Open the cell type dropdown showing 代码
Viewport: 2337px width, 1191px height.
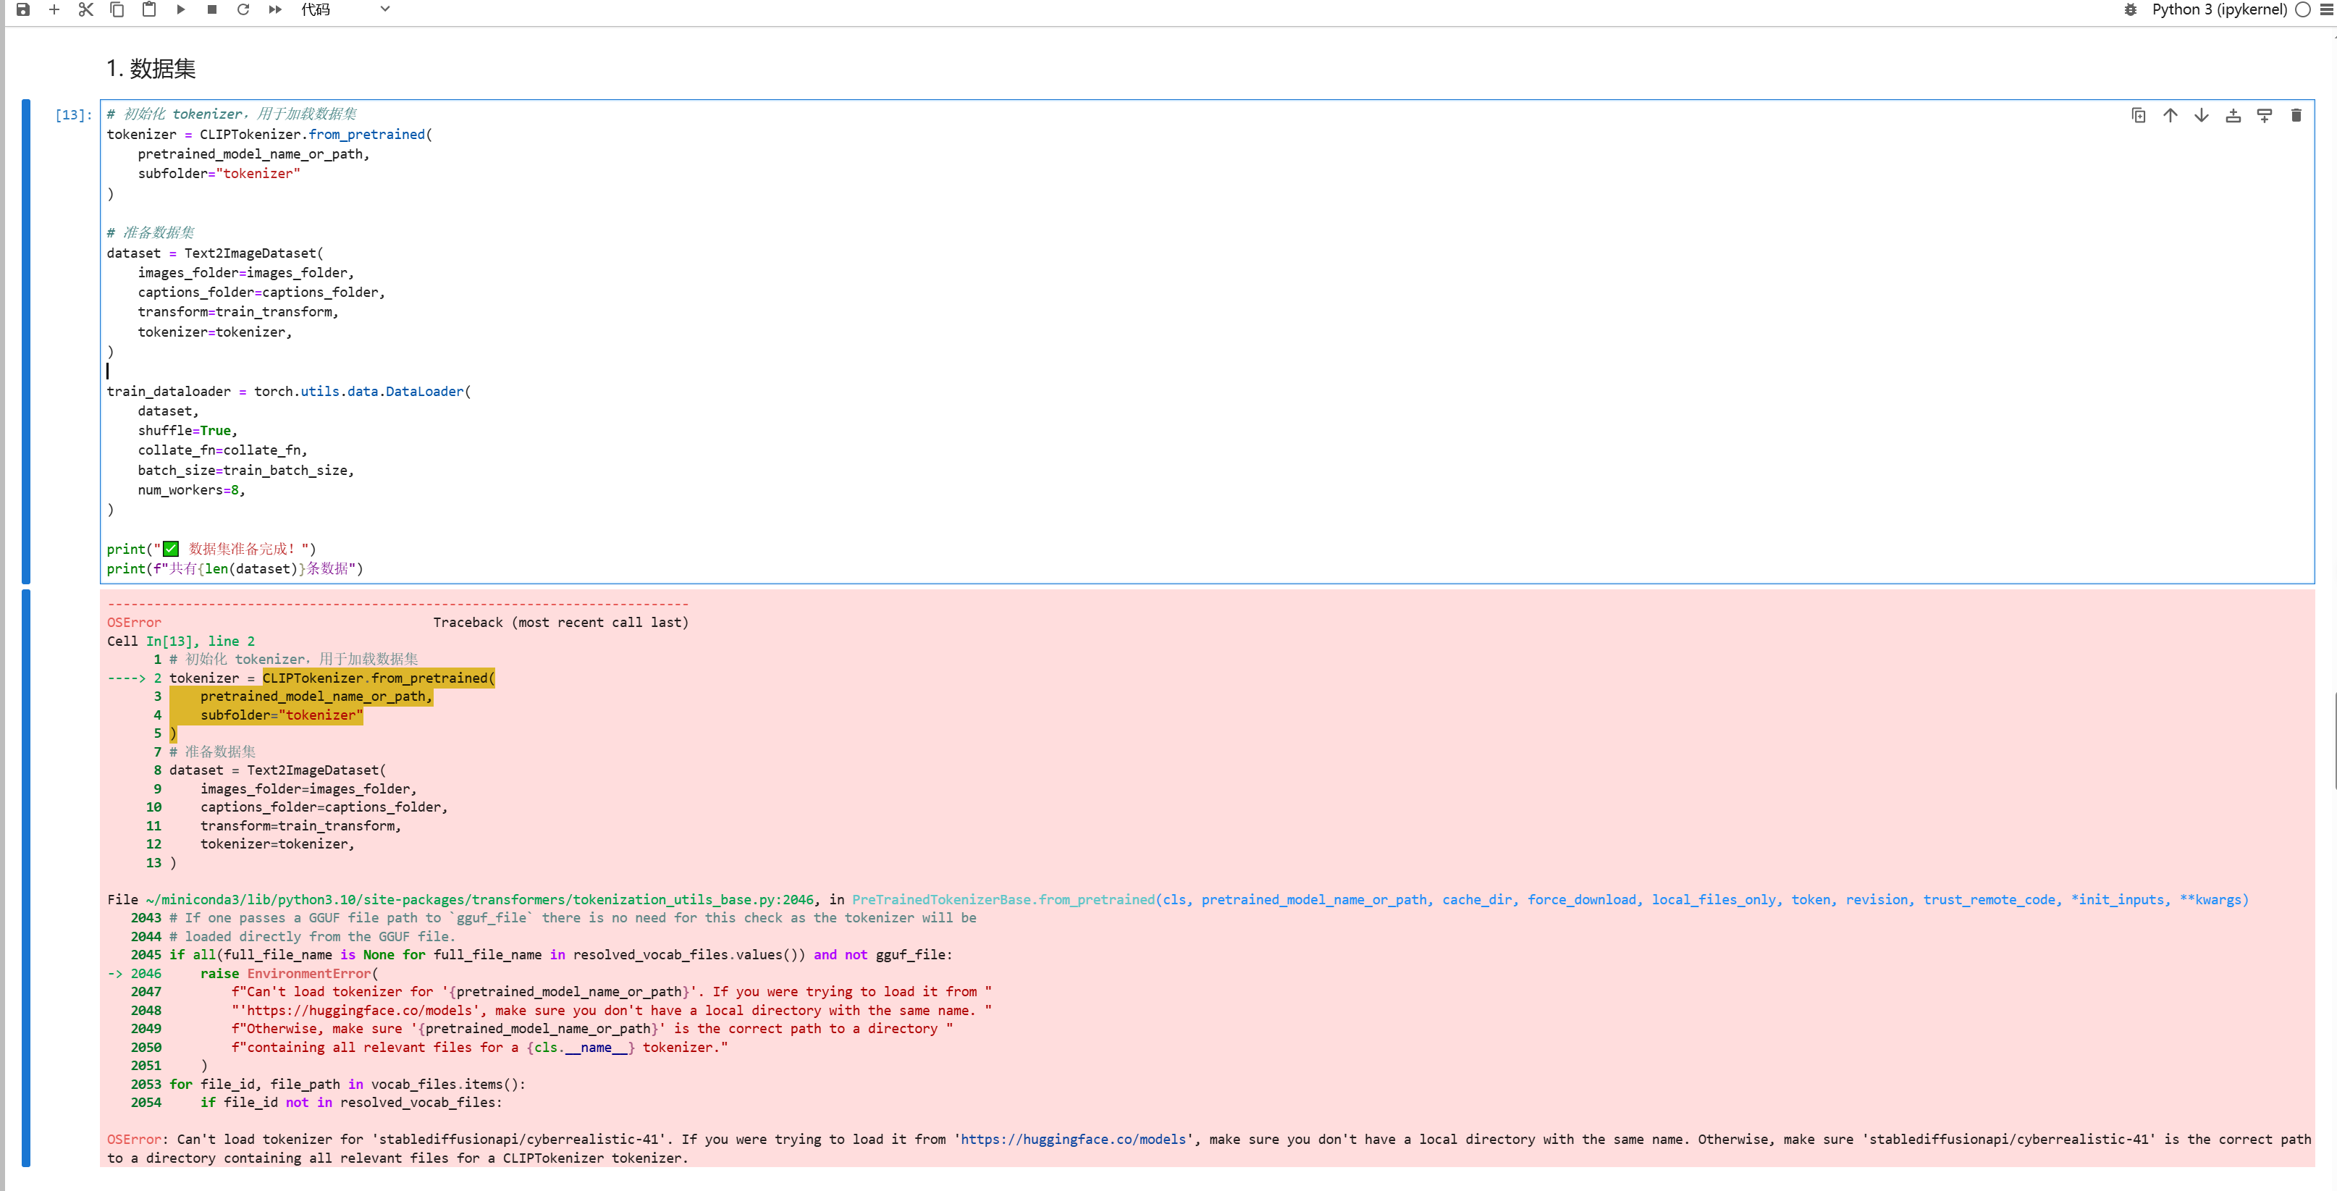(345, 9)
